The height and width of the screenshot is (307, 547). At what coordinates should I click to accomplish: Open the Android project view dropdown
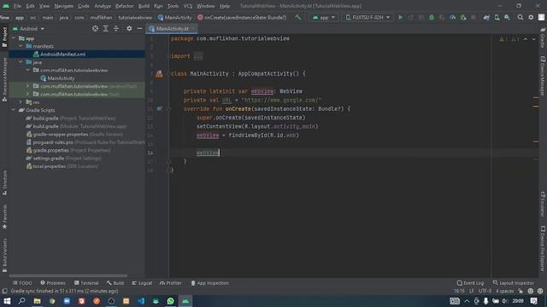(29, 28)
